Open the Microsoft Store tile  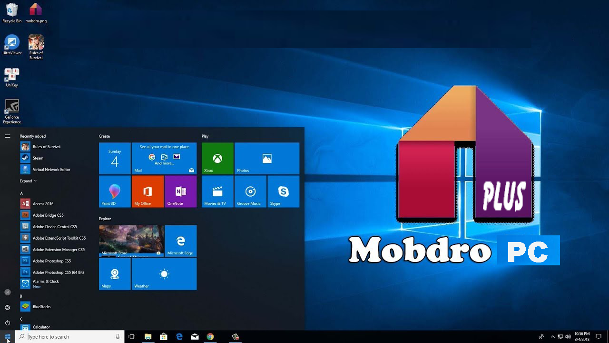(x=131, y=241)
